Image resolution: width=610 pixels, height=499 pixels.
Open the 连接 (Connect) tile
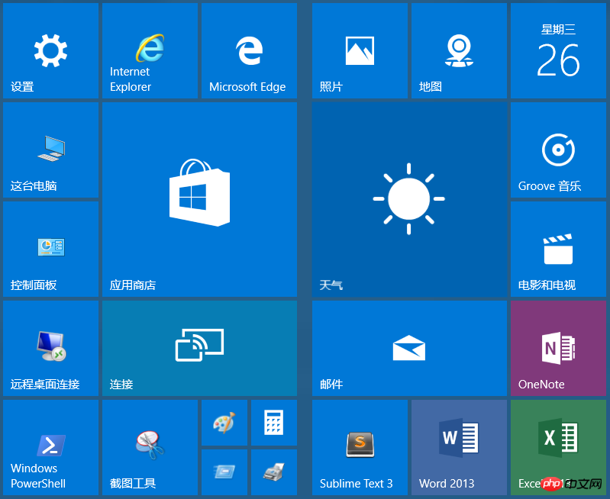pos(199,348)
